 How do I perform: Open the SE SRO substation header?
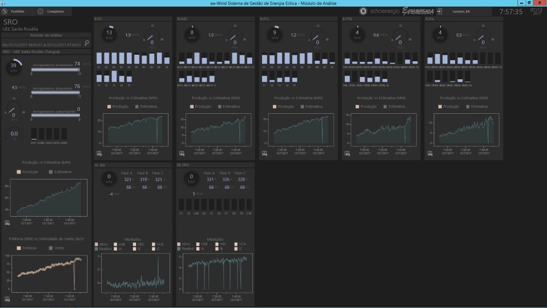(216, 165)
